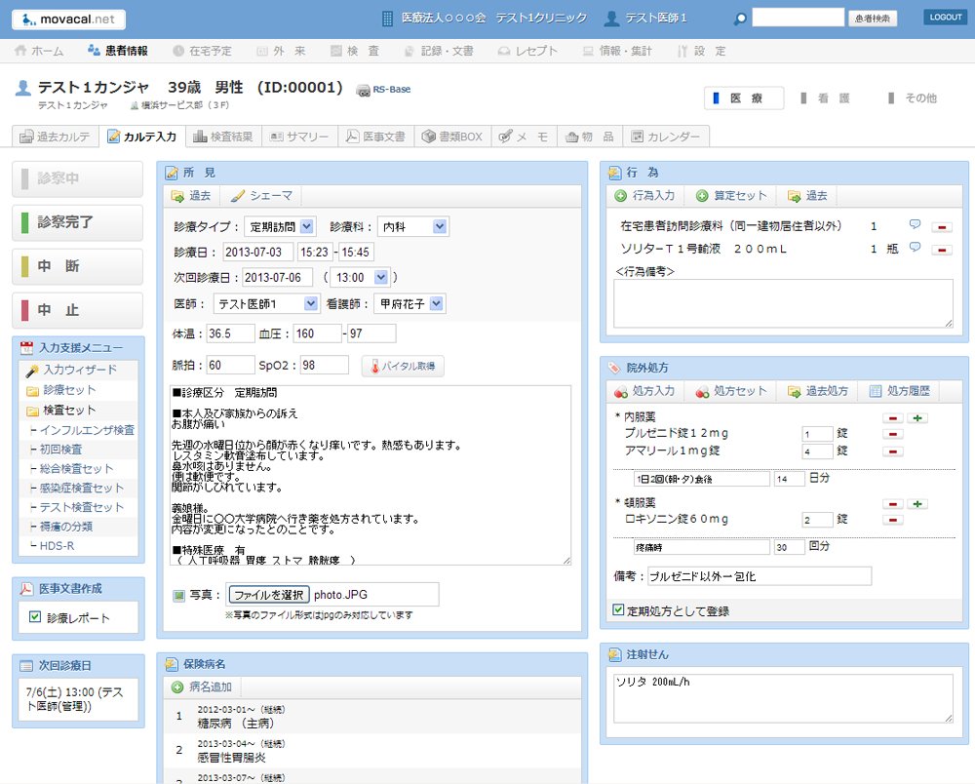This screenshot has height=784, width=975.
Task: Click the 体温 input field
Action: [x=231, y=333]
